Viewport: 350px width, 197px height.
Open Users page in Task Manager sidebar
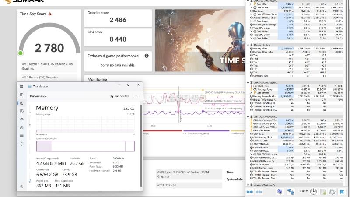click(x=21, y=127)
